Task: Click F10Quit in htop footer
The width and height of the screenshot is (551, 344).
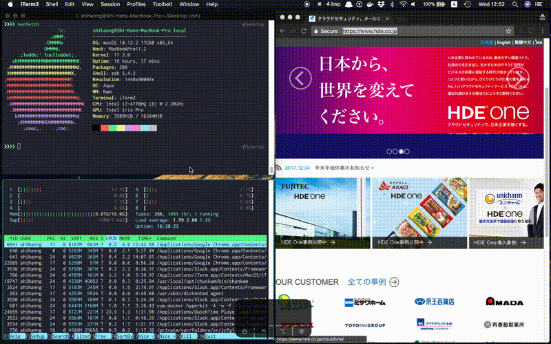Action: [x=207, y=336]
